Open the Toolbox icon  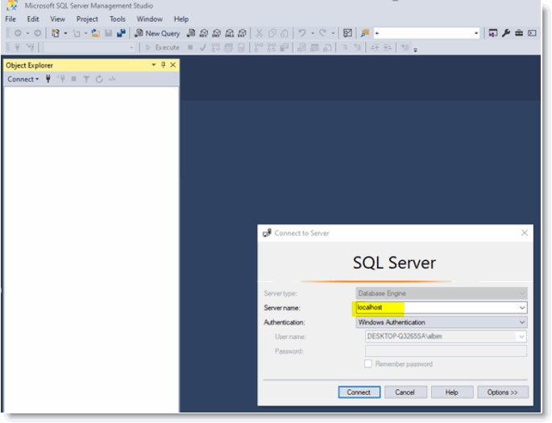(x=519, y=33)
